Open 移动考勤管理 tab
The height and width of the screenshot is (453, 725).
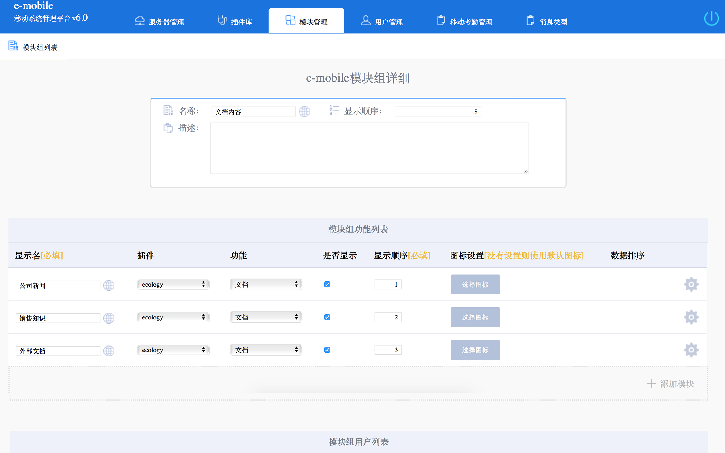(464, 21)
